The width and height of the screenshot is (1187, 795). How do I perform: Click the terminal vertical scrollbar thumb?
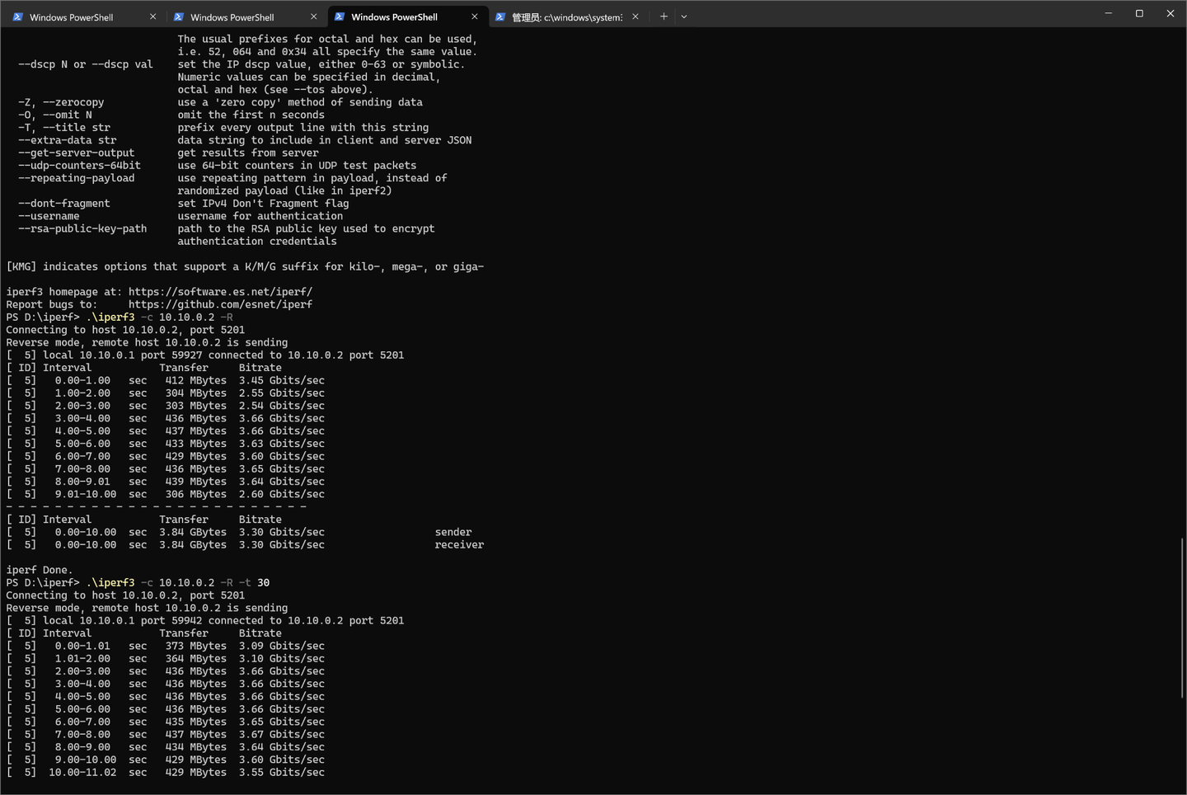[1182, 618]
